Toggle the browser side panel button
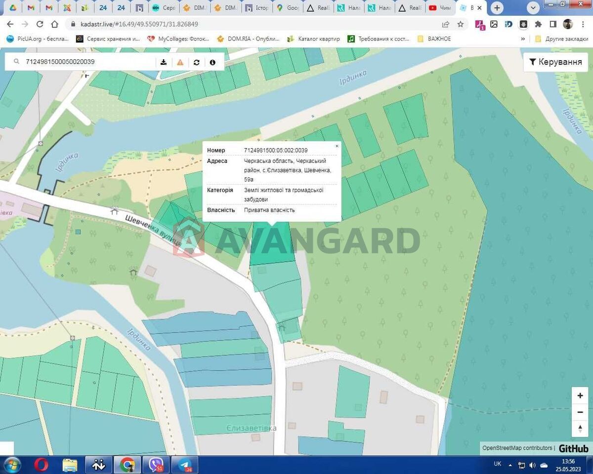Image resolution: width=593 pixels, height=474 pixels. pos(553,24)
